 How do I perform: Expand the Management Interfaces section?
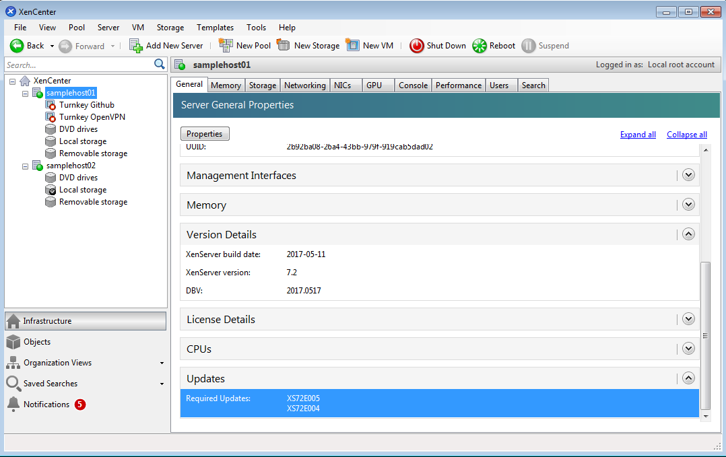click(x=688, y=175)
